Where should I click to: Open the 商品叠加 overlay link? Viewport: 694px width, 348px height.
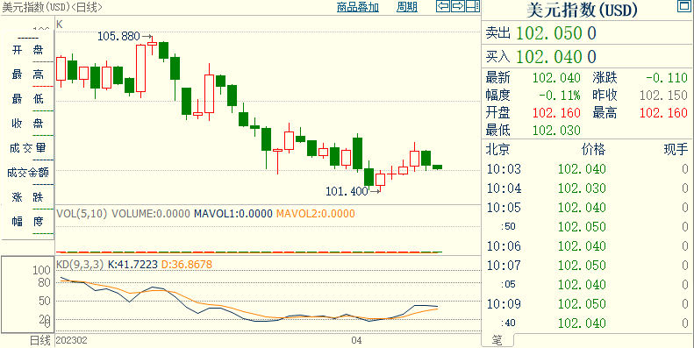pyautogui.click(x=358, y=7)
